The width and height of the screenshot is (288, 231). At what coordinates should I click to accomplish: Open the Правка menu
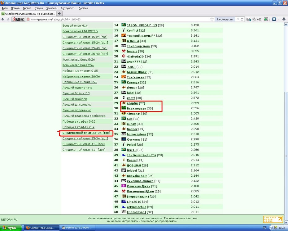tap(15, 8)
